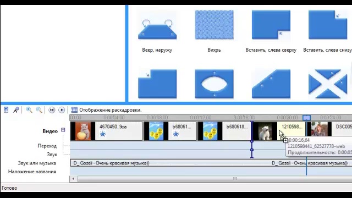Screen dimensions: 352x198
Task: Click the 'Видео' track label
Action: [50, 131]
